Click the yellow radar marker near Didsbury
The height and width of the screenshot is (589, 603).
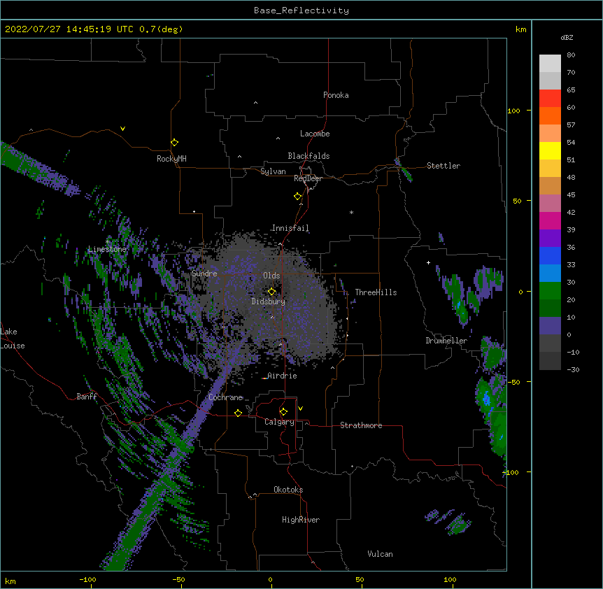[x=271, y=292]
